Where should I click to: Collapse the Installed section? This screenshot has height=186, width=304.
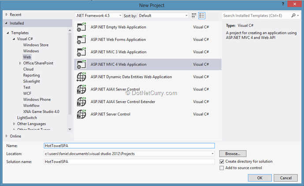pyautogui.click(x=7, y=23)
